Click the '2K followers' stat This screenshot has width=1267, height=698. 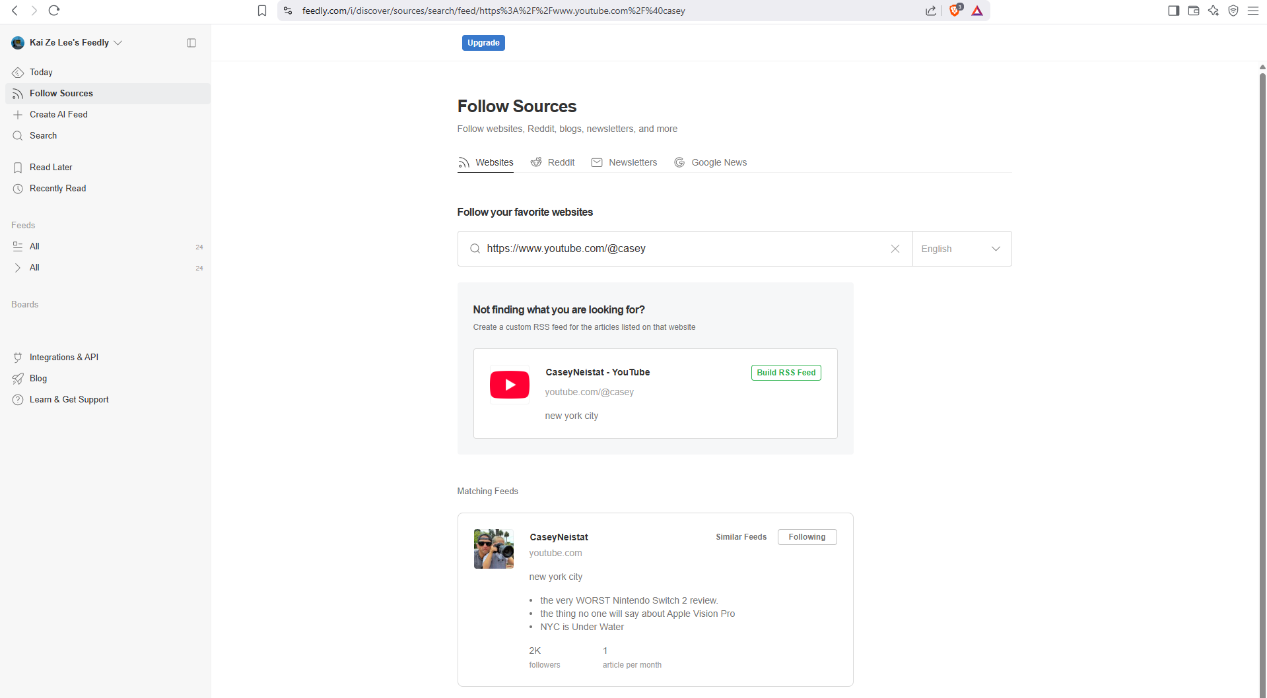coord(544,658)
